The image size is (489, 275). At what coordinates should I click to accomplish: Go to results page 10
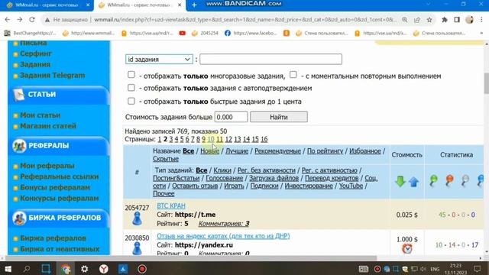211,139
